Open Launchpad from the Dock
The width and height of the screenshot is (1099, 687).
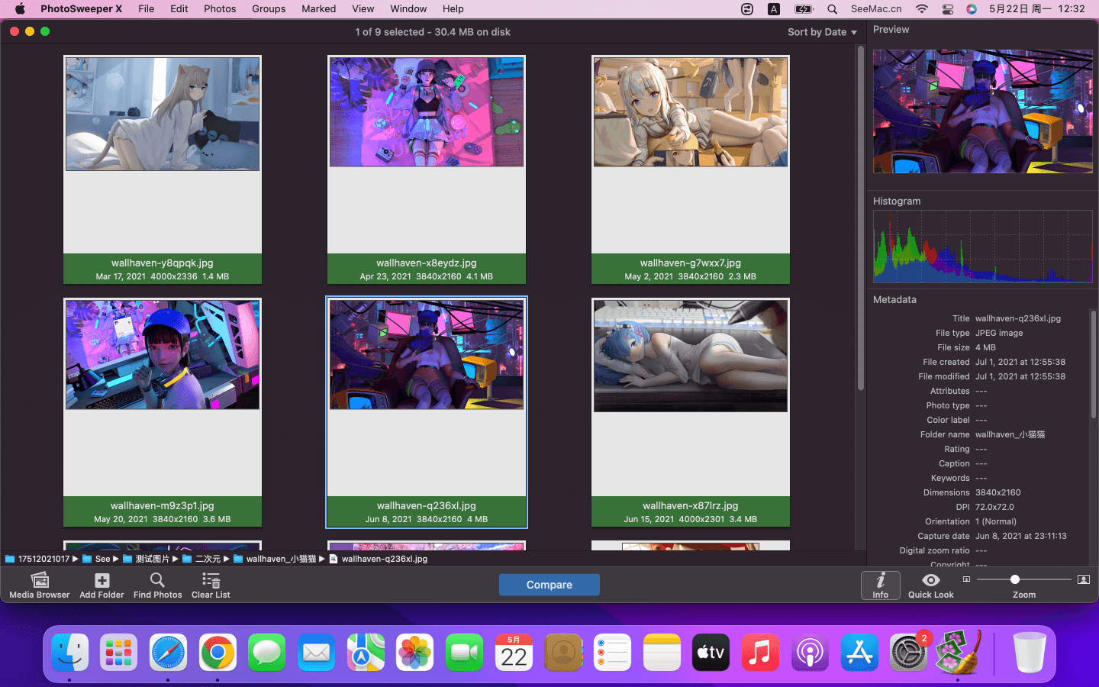click(119, 653)
